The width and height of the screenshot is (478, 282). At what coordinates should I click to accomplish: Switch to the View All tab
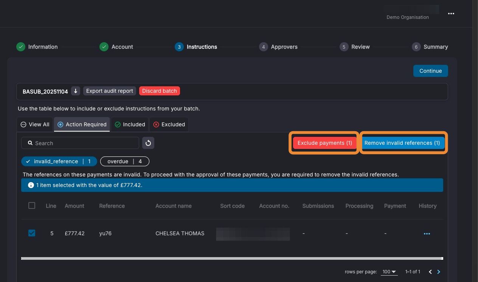pos(35,124)
